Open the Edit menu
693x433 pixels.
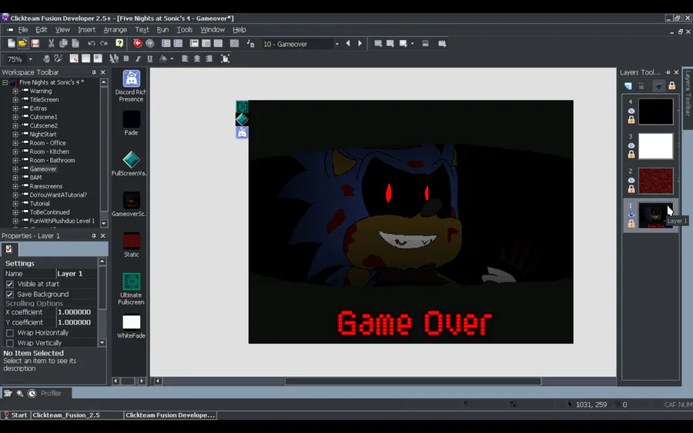pyautogui.click(x=41, y=29)
